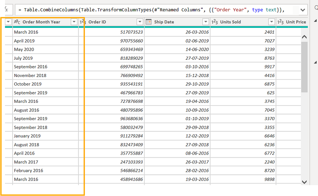
Task: Click the scroll down arrow of the table
Action: pos(304,182)
